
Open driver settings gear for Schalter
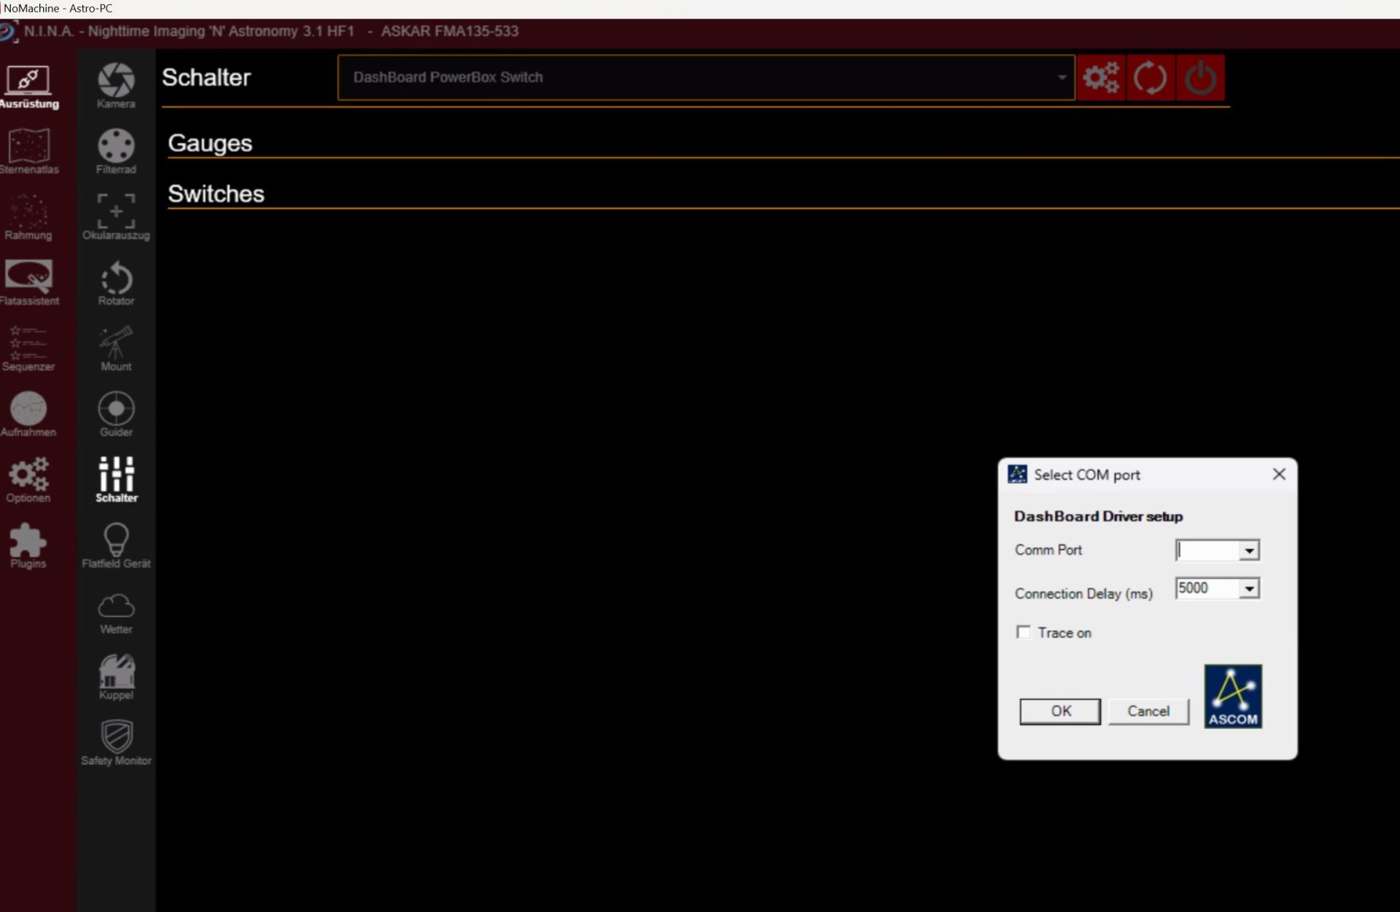(1101, 77)
